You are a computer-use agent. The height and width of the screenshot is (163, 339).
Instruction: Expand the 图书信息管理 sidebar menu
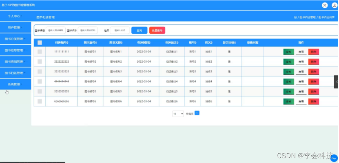tap(16, 50)
